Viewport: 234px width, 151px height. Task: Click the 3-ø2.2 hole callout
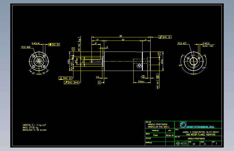coord(206,44)
